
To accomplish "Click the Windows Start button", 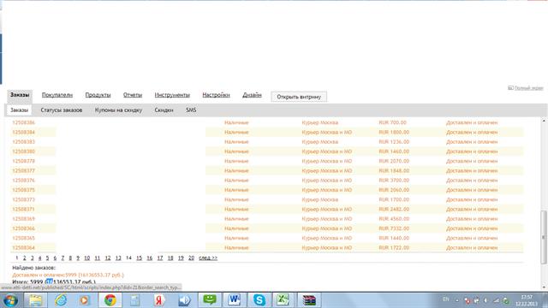I will (x=10, y=300).
